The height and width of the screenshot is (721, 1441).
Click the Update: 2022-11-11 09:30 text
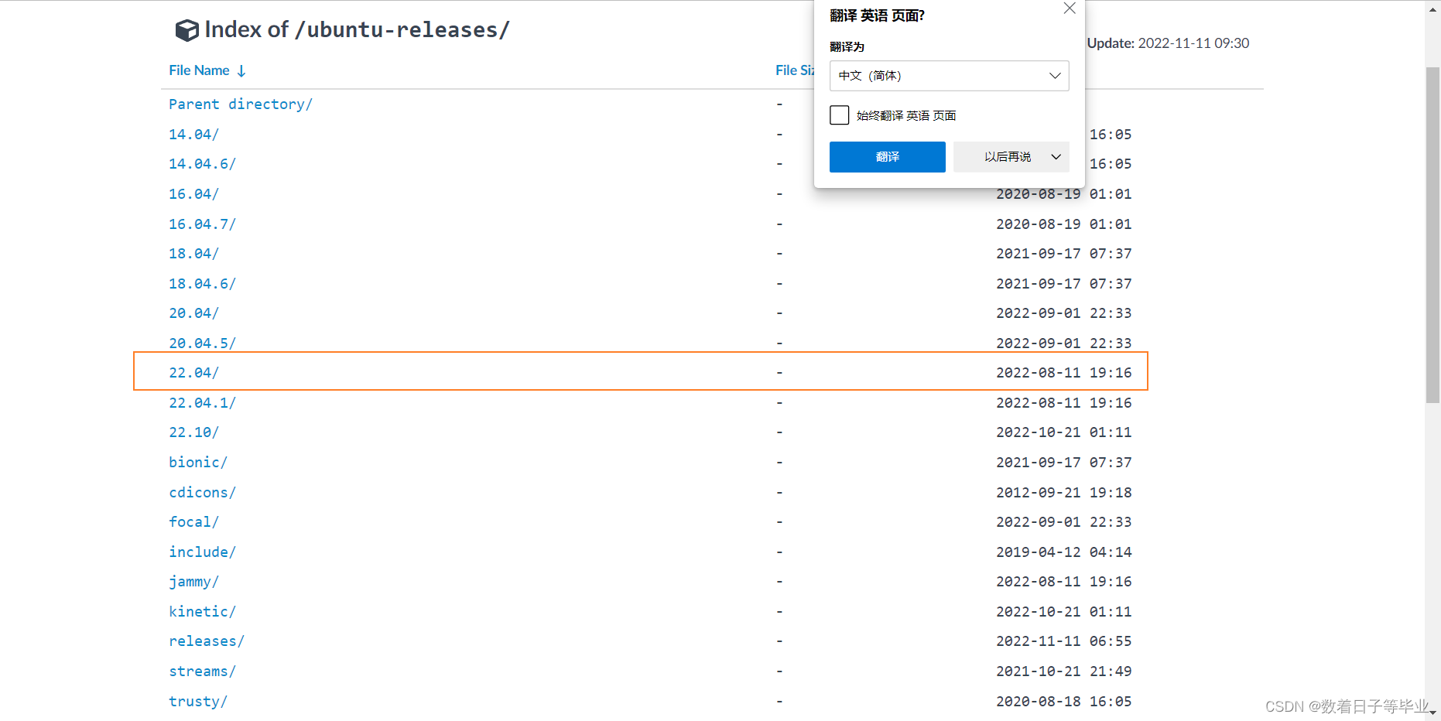click(x=1168, y=43)
